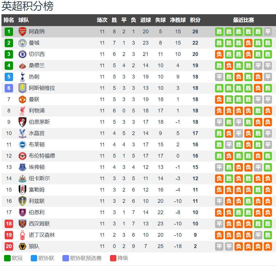Sort table by 净胜球 column header
The height and width of the screenshot is (266, 276).
178,20
